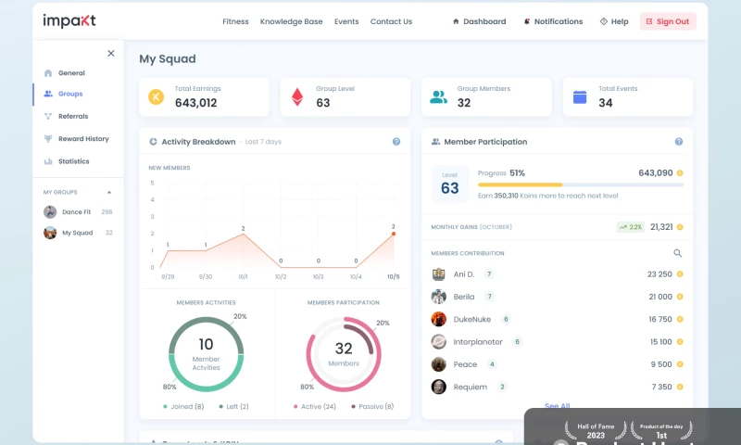Viewport: 741px width, 445px height.
Task: Click the Total Earnings coin icon
Action: tap(157, 96)
